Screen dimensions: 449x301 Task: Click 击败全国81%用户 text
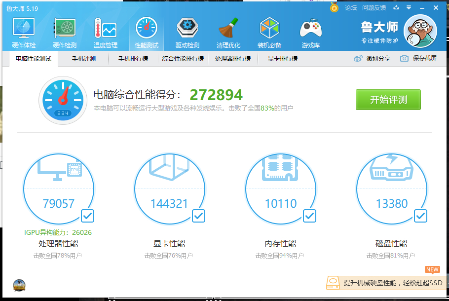pyautogui.click(x=391, y=256)
